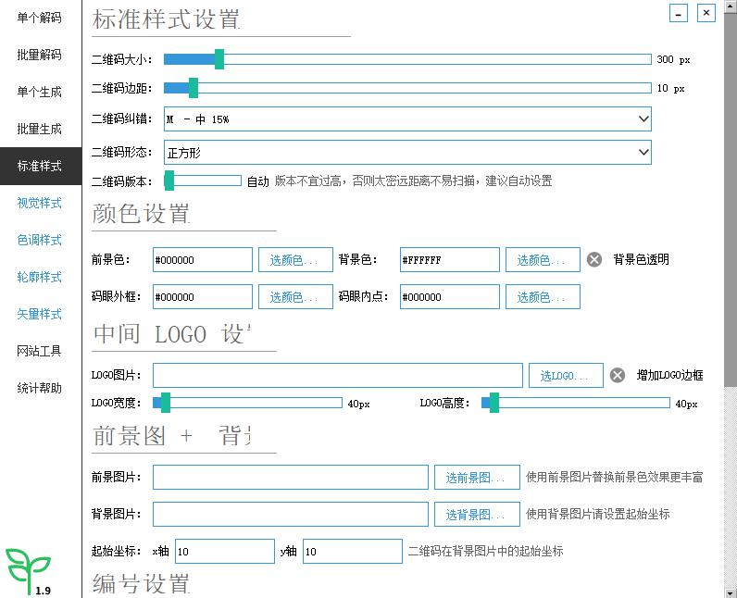Screen dimensions: 737x598
Task: Click the 背景色 hex input field
Action: [450, 260]
